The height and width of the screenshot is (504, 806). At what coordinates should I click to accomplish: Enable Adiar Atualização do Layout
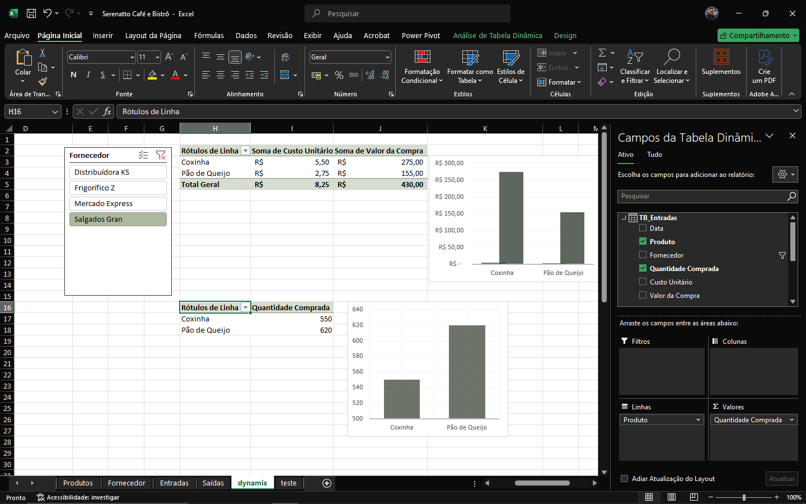tap(625, 479)
